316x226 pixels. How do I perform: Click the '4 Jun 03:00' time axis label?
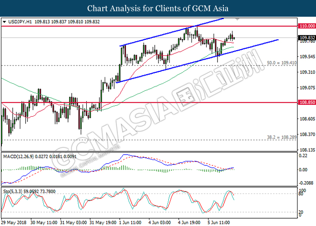tap(160, 222)
